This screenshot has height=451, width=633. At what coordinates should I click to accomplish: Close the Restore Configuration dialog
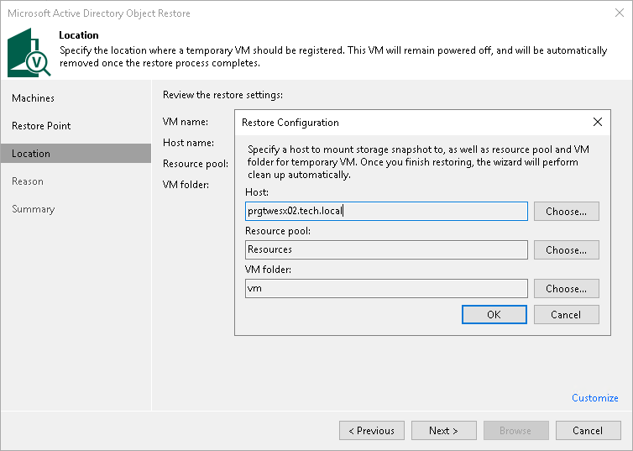click(x=598, y=122)
